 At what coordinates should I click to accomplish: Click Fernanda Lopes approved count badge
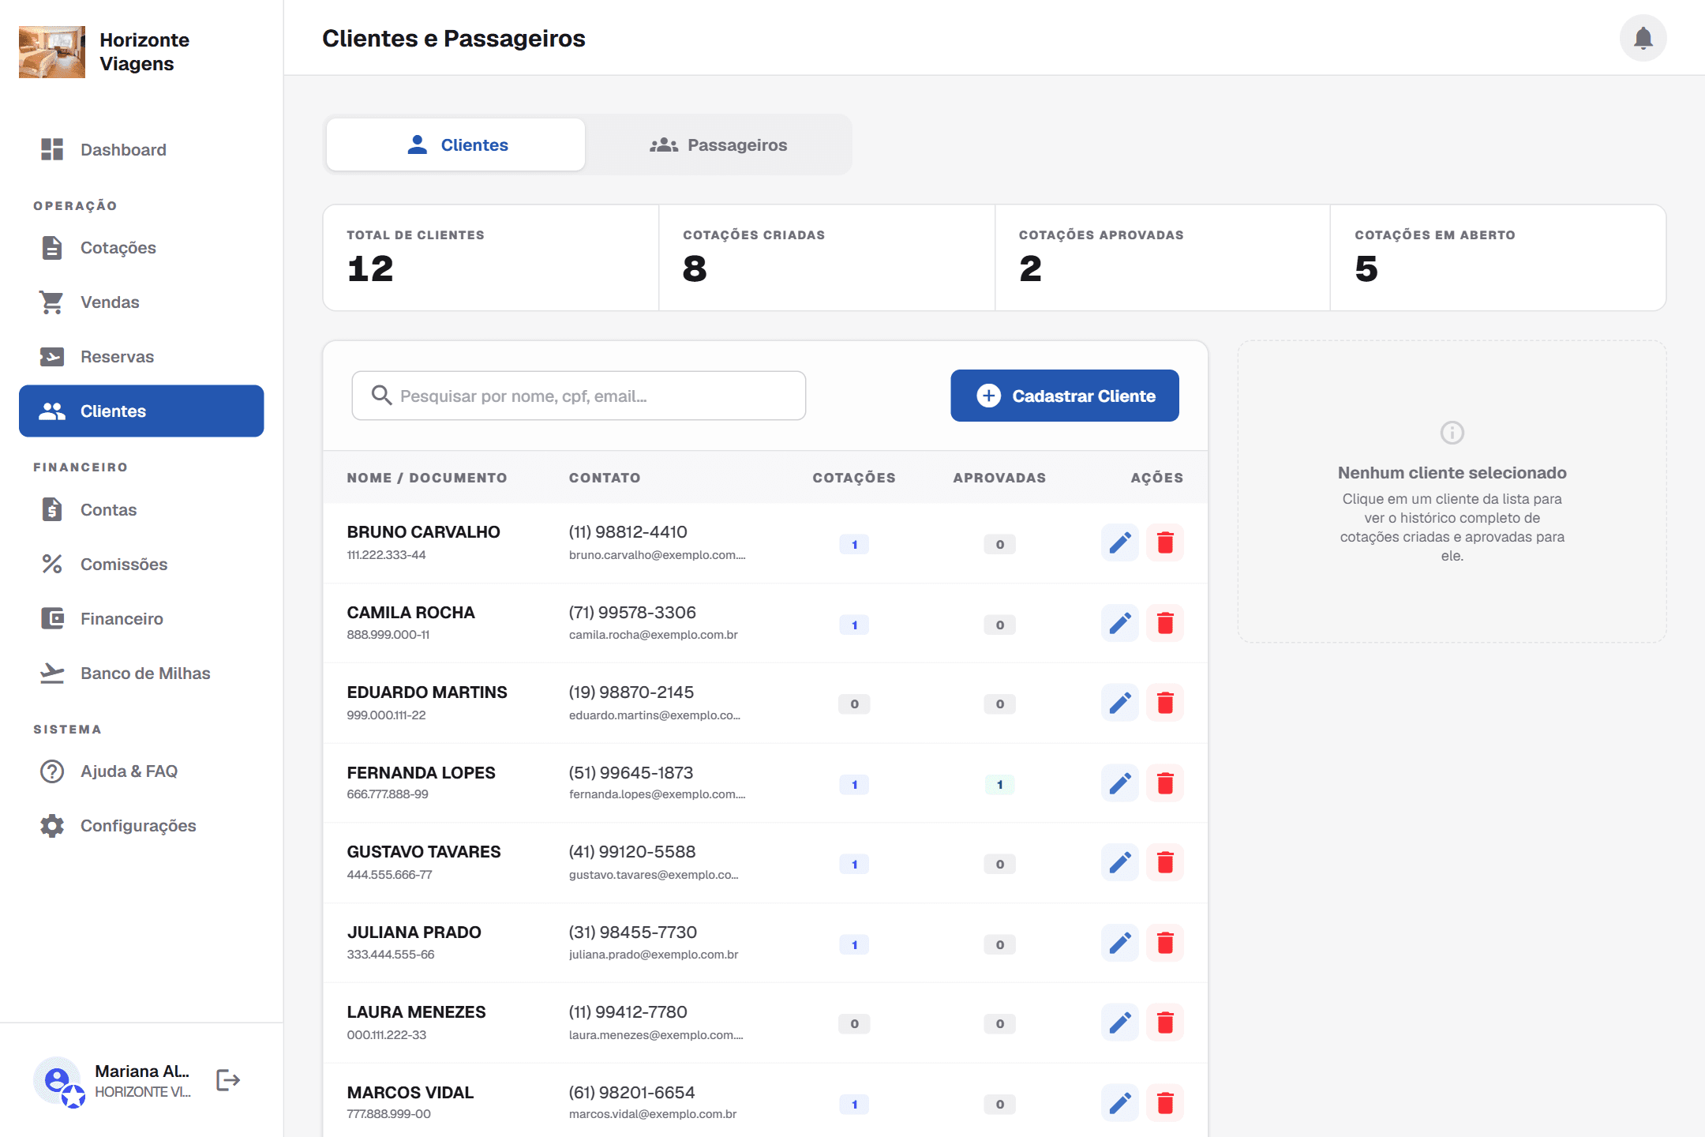pyautogui.click(x=999, y=784)
